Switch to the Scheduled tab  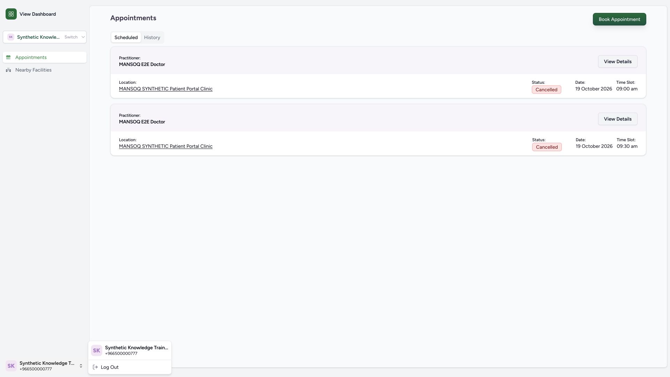(126, 37)
